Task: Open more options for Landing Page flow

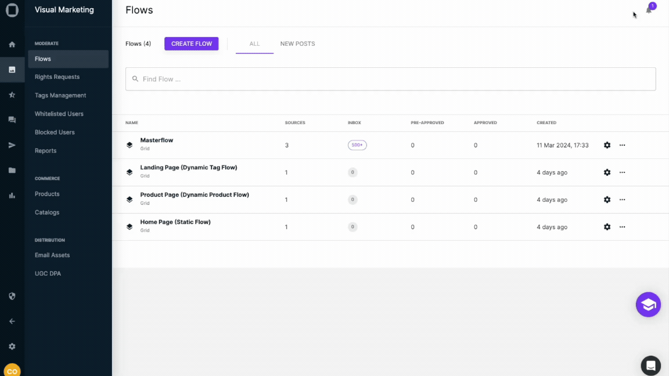Action: 622,172
